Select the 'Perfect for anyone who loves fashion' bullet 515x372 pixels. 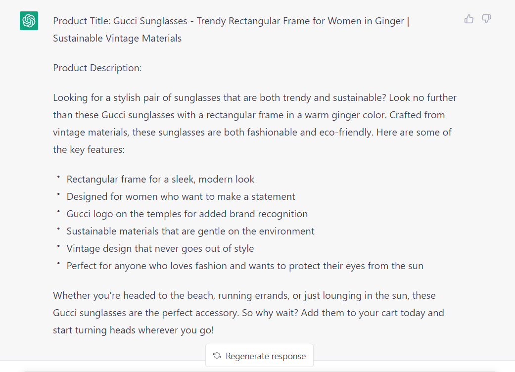pyautogui.click(x=245, y=266)
